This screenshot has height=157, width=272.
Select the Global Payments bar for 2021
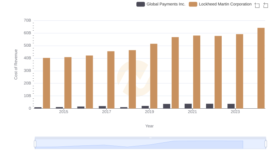[x=188, y=106]
